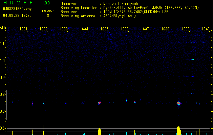213x135 pixels.
Task: Click the "Receiver" field label
Action: tap(69, 12)
